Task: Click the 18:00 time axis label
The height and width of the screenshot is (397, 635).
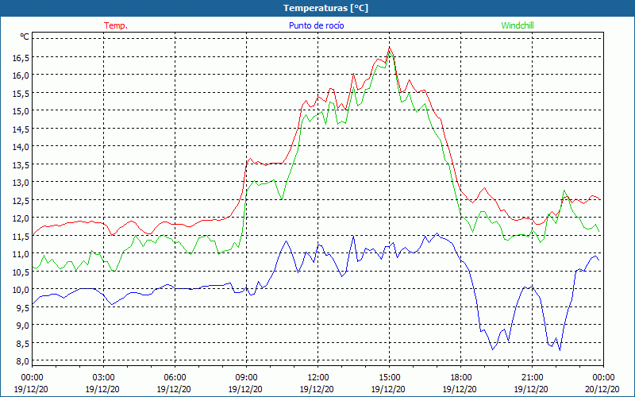Action: pyautogui.click(x=461, y=378)
